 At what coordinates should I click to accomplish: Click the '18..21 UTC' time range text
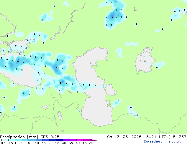tap(155, 137)
